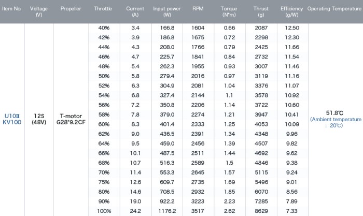Screen dimensions: 363x216
Task: Select the Item No. column header
Action: tap(12, 9)
